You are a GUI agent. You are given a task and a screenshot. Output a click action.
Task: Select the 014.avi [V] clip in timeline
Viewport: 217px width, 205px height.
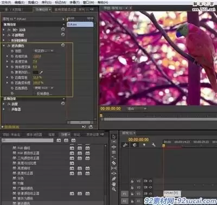pos(172,194)
